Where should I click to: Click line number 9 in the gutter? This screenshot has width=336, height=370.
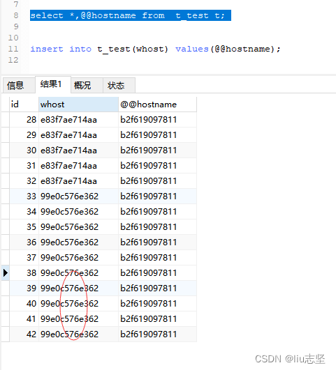[x=16, y=26]
